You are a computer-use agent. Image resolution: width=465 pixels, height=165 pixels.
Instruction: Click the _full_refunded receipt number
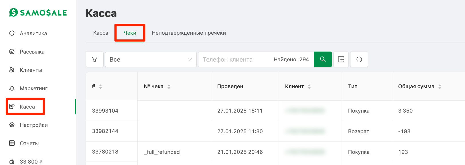coord(162,152)
